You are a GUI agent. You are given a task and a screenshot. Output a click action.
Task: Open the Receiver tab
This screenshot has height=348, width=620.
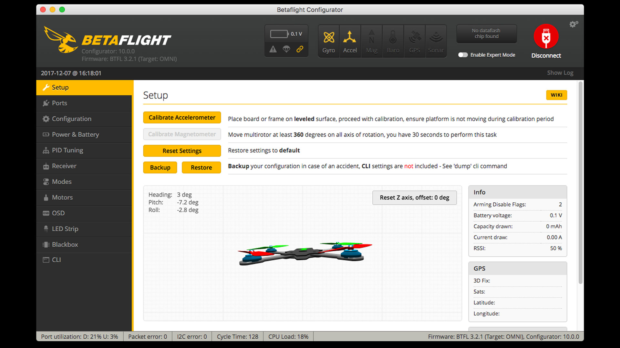84,166
